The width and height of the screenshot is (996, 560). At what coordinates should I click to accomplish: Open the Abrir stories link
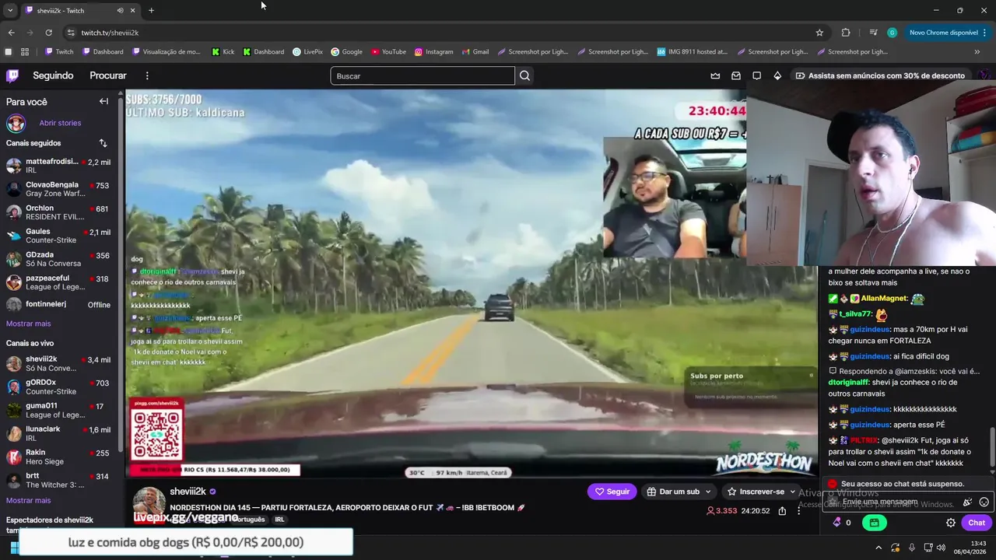[x=60, y=123]
